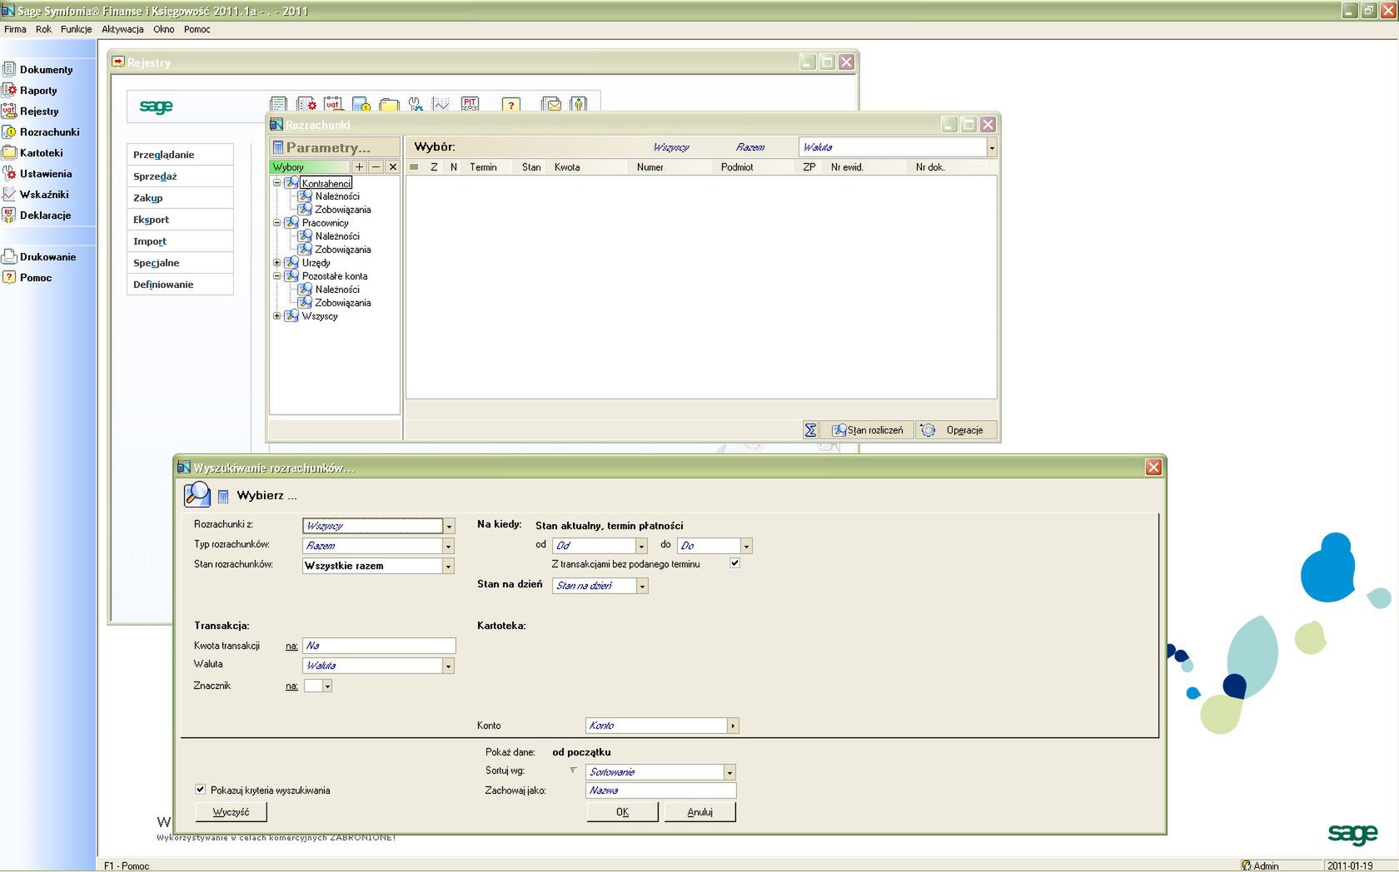
Task: Click the minus button next to Wybory
Action: click(x=376, y=166)
